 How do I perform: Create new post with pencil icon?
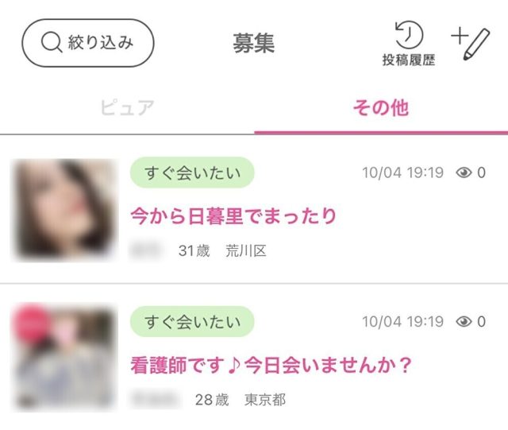tap(476, 45)
